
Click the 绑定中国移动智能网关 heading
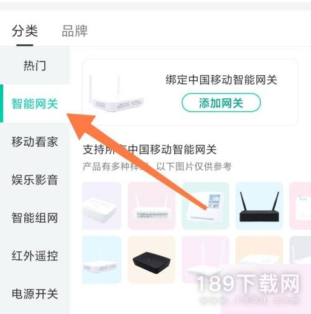click(221, 80)
